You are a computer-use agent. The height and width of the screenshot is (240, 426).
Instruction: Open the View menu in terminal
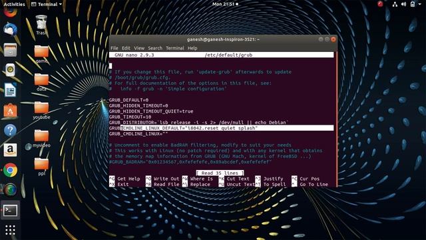tap(139, 48)
